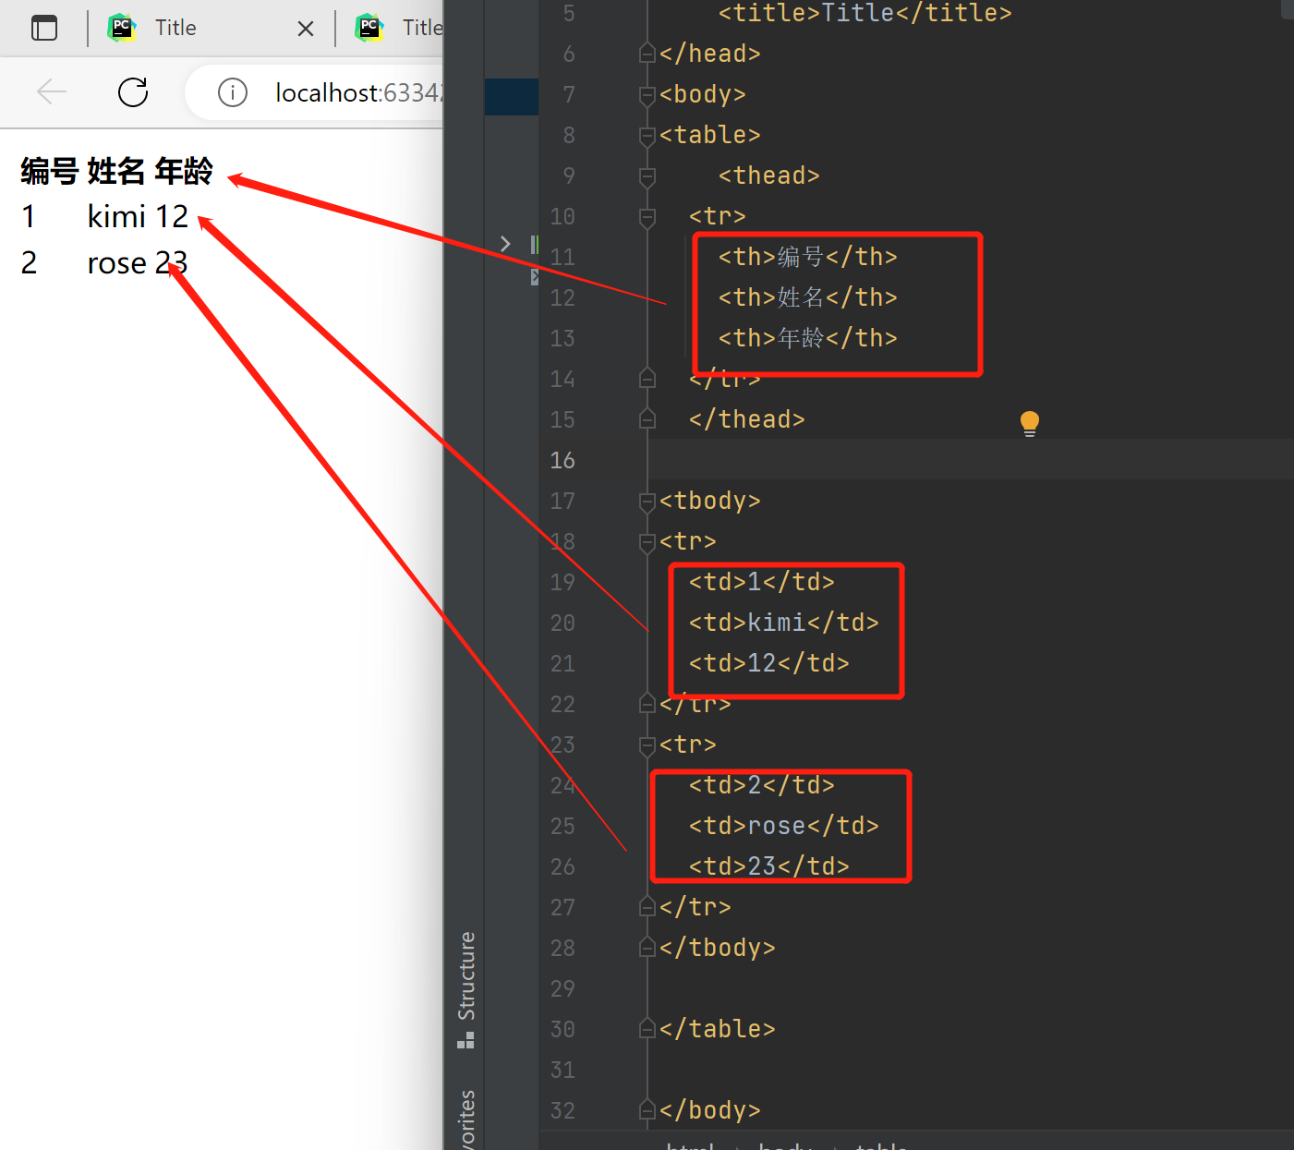The image size is (1294, 1150).
Task: Click the 姓名 header in the browser table
Action: (116, 171)
